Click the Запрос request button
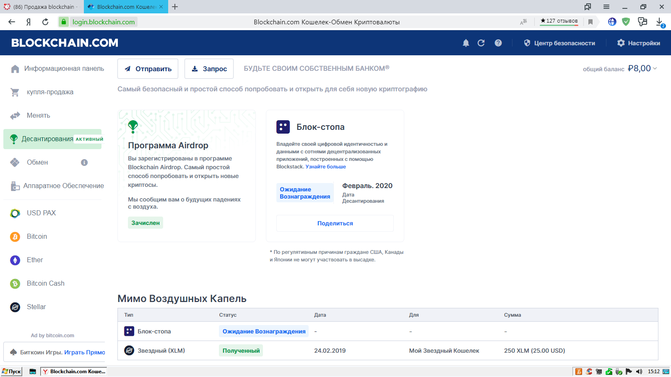 click(x=209, y=69)
